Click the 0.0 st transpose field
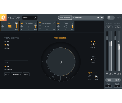Viewport: 122px width, 103px height. pyautogui.click(x=26, y=75)
